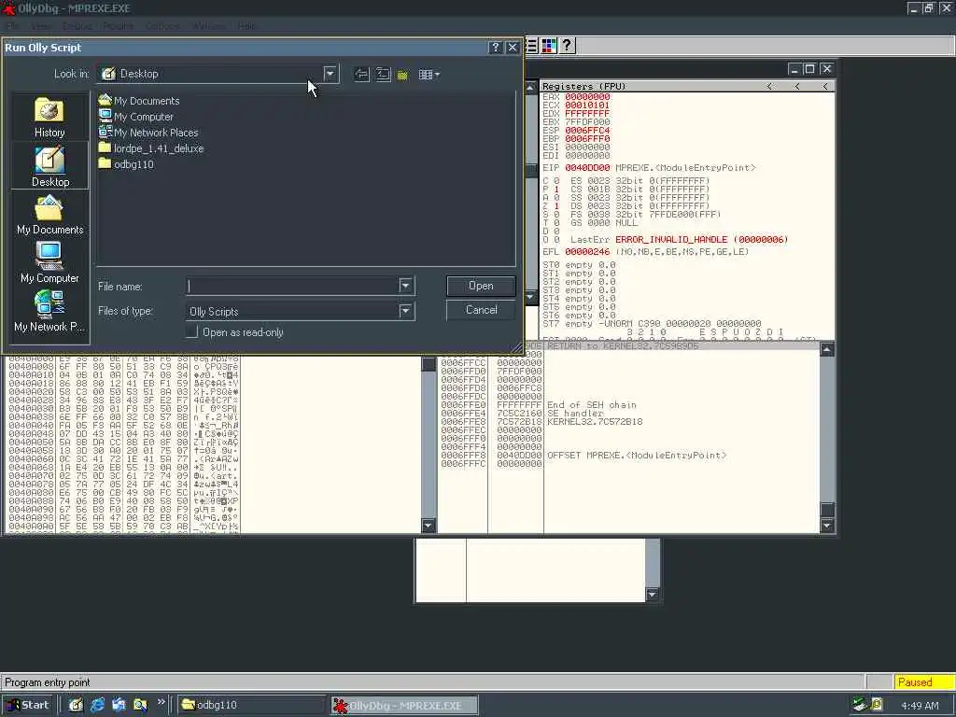Select the ESP register value 0006FFC4

[x=587, y=131]
